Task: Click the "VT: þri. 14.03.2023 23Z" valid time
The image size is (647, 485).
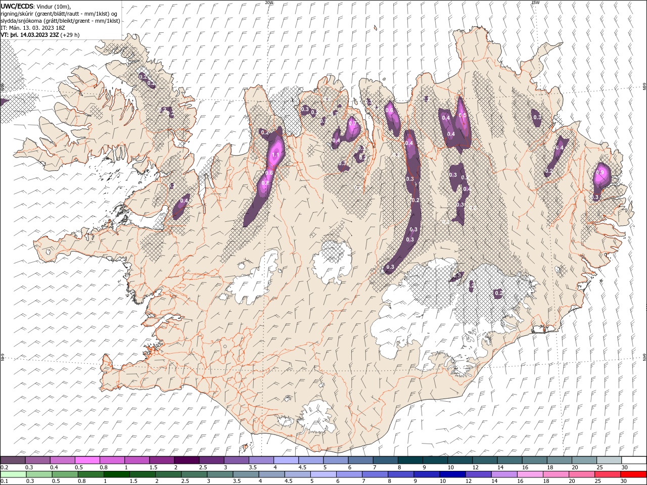Action: [30, 35]
